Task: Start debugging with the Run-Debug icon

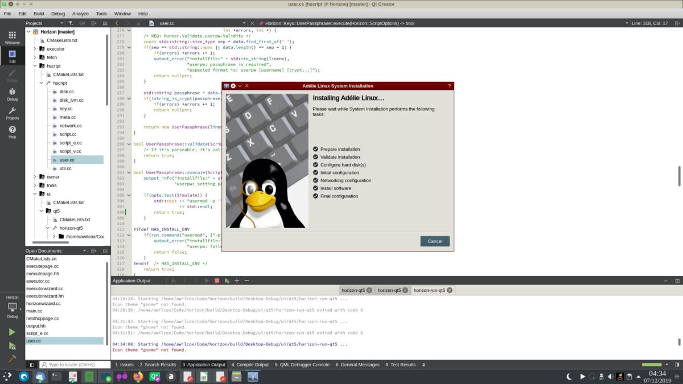Action: click(x=12, y=345)
